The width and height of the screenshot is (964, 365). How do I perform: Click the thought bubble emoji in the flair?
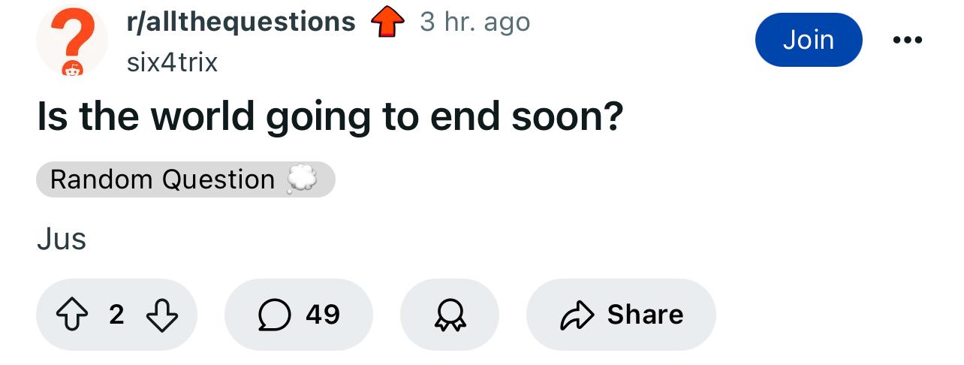pyautogui.click(x=301, y=180)
